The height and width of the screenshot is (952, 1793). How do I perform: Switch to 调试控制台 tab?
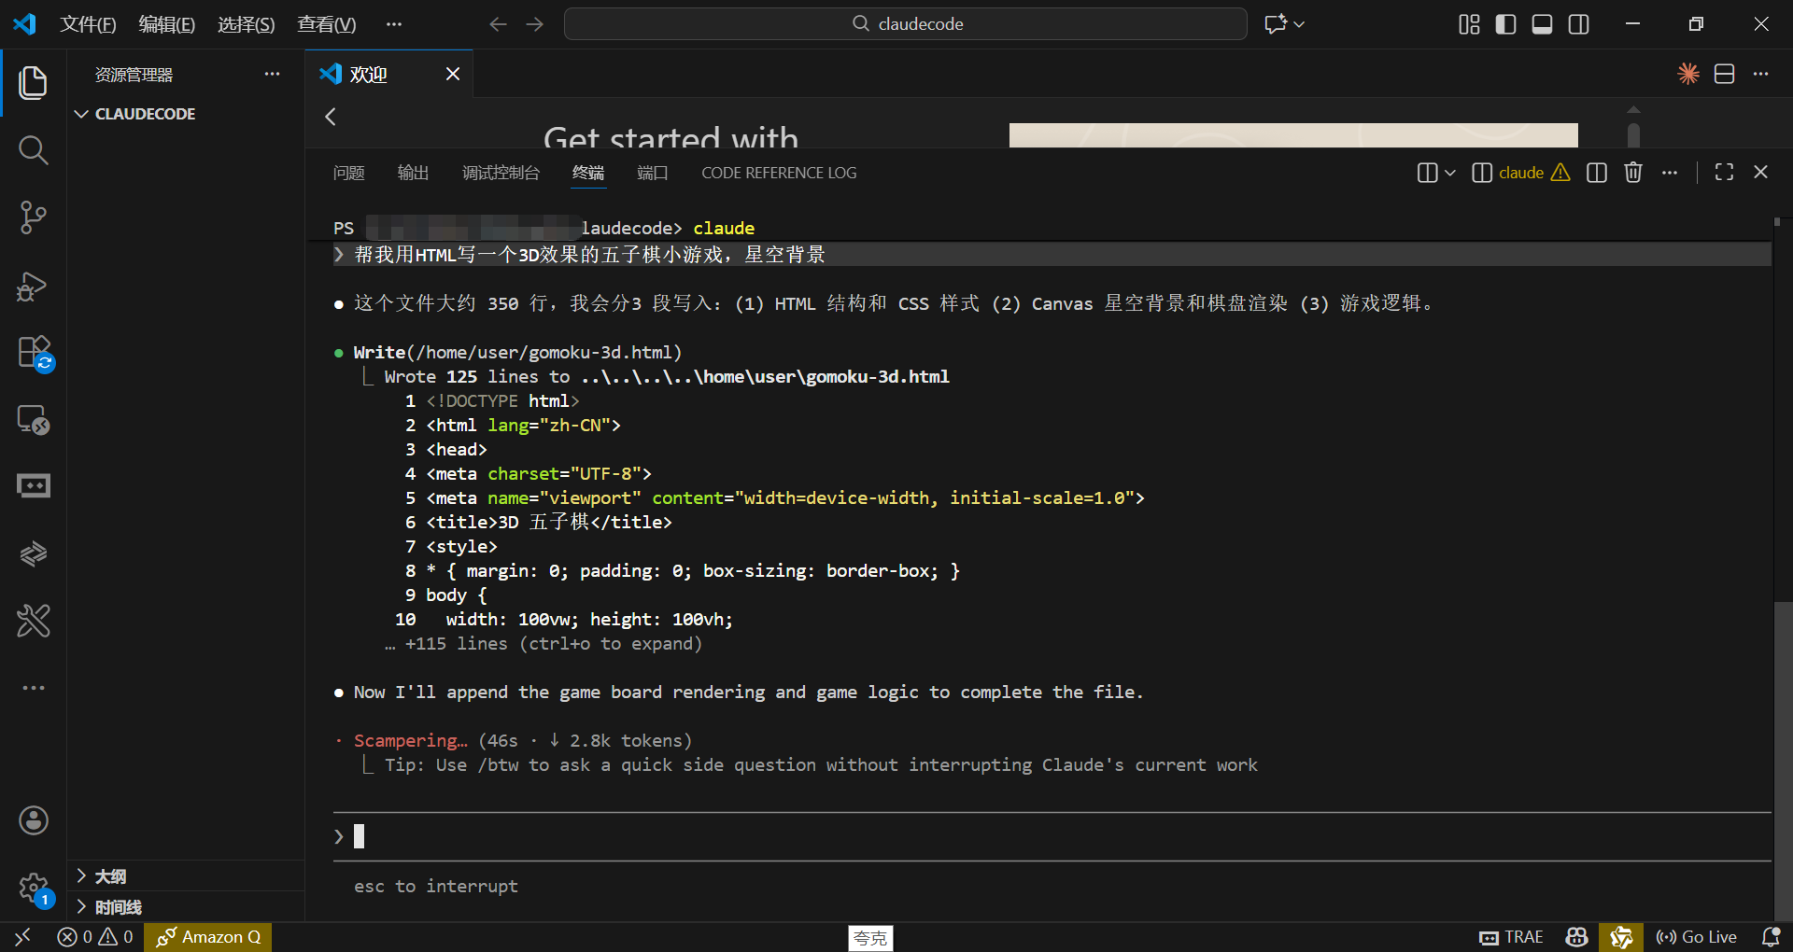[501, 173]
